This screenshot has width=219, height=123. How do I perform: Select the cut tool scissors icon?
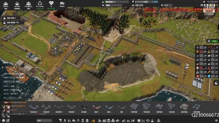(x=4, y=107)
